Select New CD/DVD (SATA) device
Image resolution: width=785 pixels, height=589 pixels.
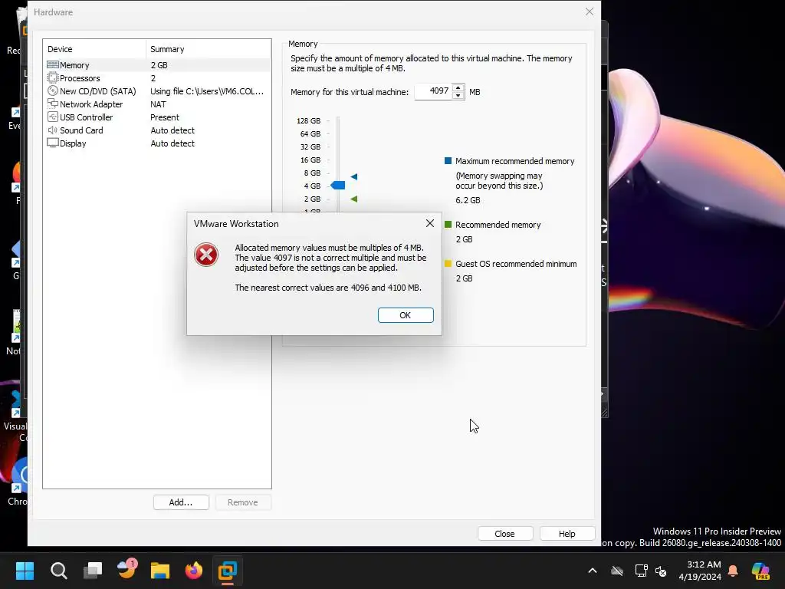click(x=157, y=91)
